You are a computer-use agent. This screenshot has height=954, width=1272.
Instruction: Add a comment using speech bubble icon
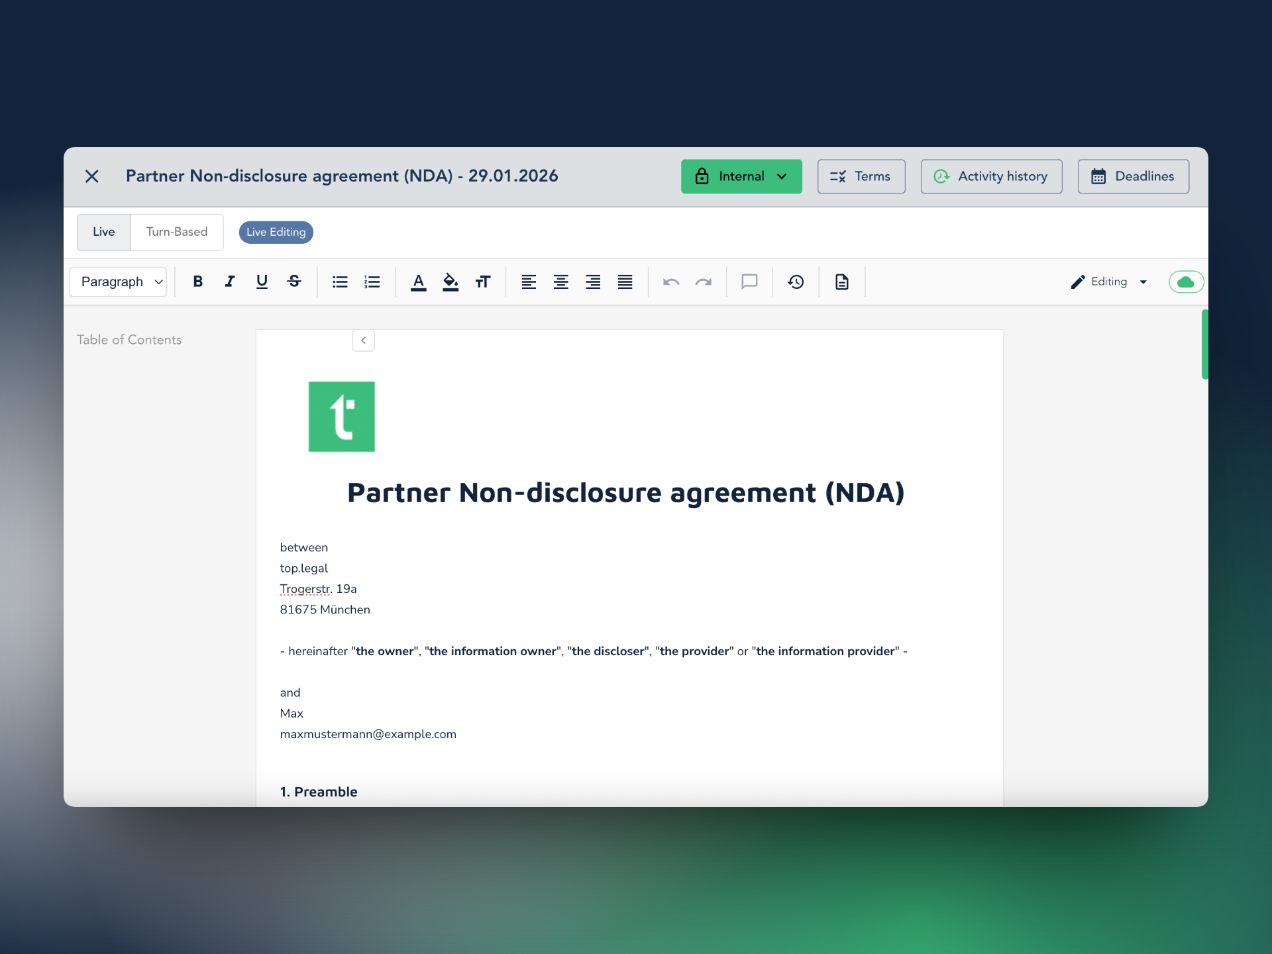click(x=749, y=282)
